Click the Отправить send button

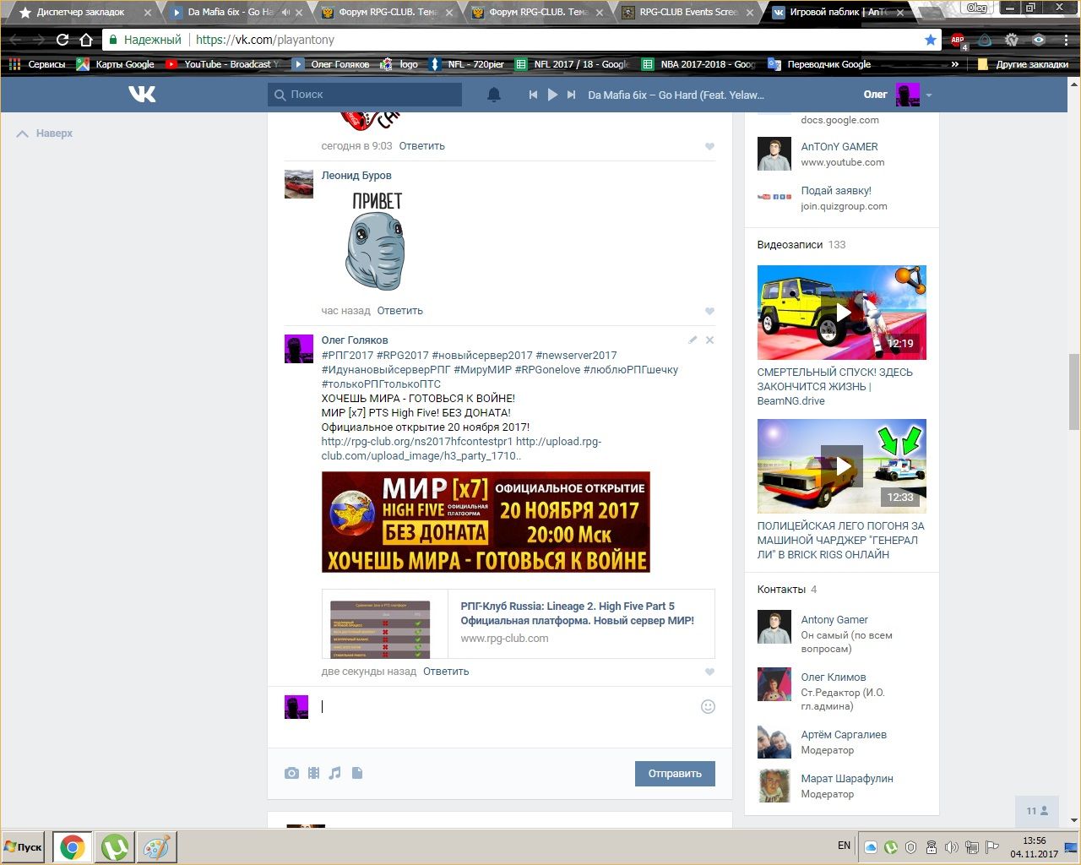(675, 774)
